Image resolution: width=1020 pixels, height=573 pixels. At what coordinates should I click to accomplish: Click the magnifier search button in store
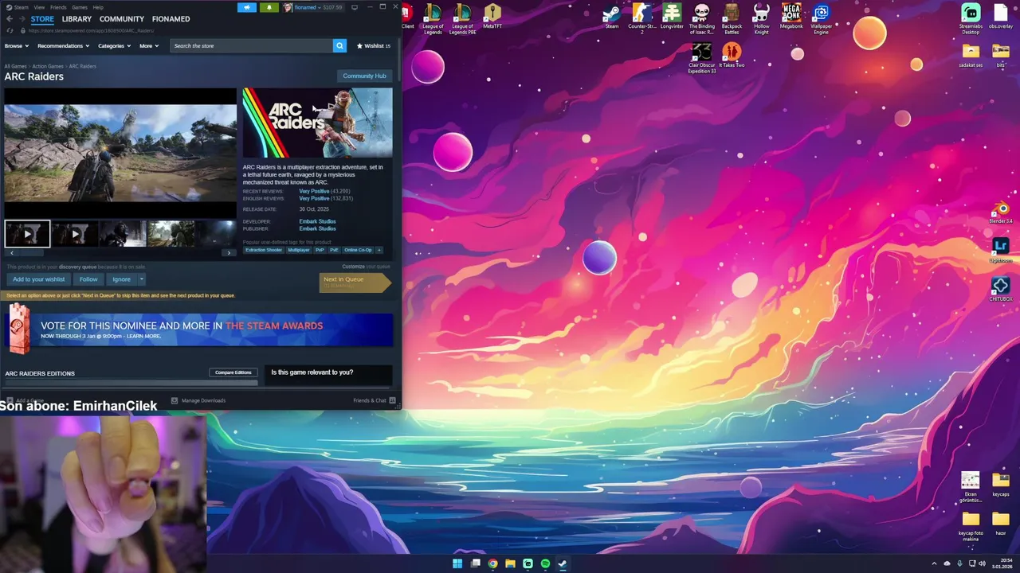pos(339,45)
